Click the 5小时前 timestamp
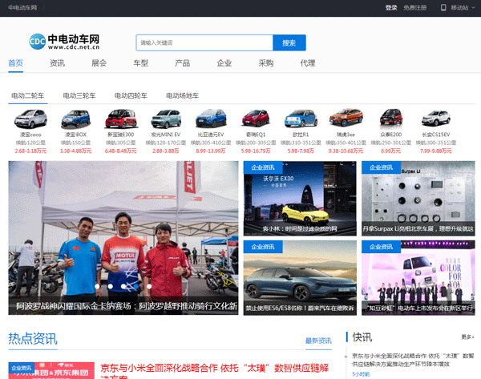The height and width of the screenshot is (379, 481). pyautogui.click(x=361, y=374)
